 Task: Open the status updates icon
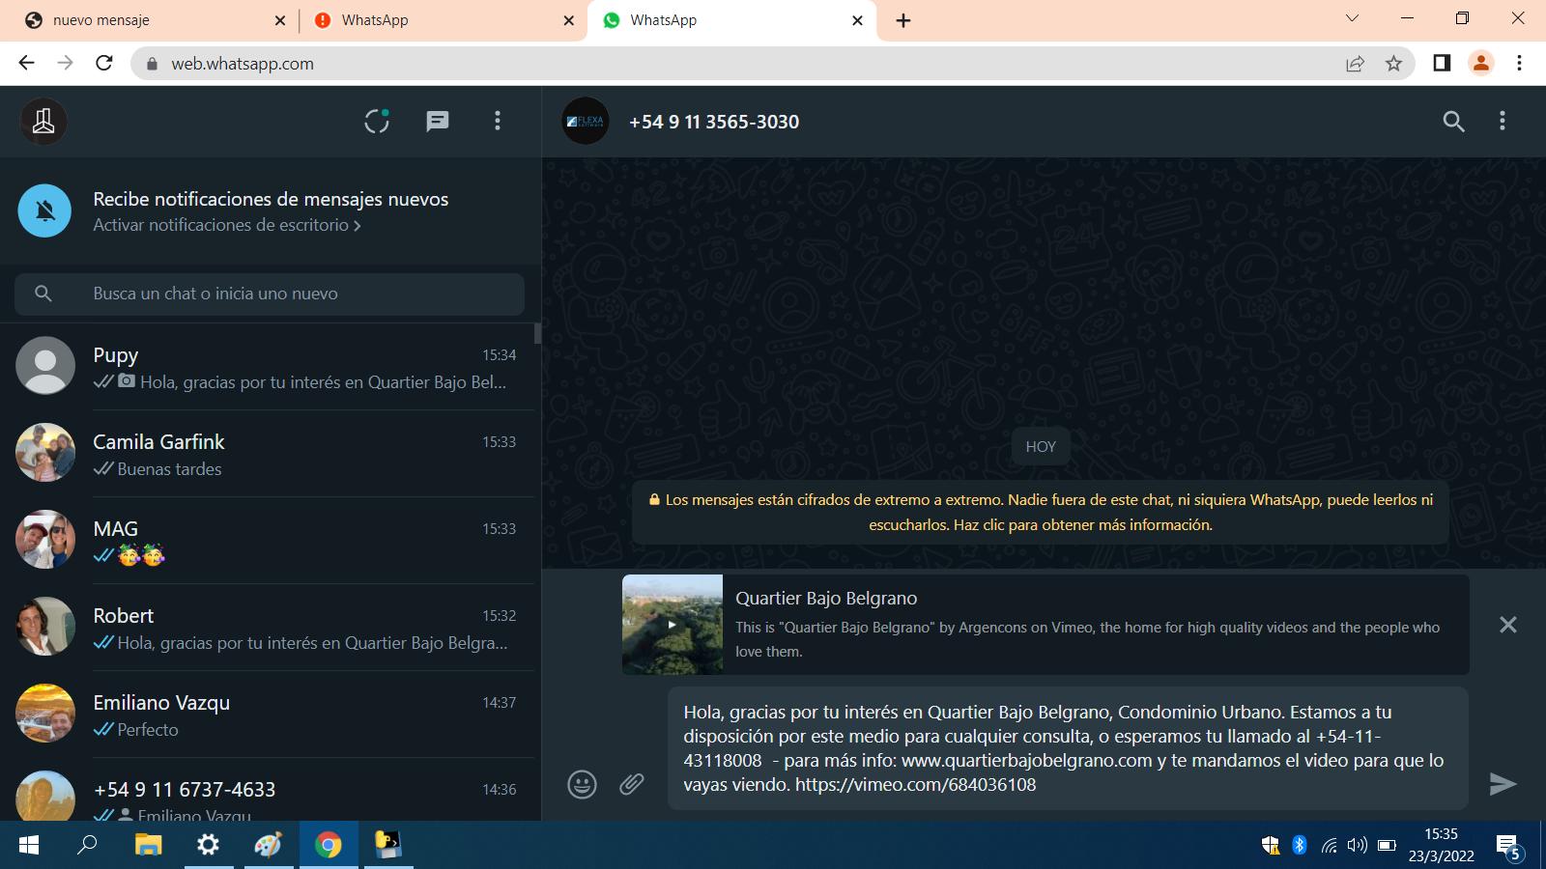tap(377, 121)
